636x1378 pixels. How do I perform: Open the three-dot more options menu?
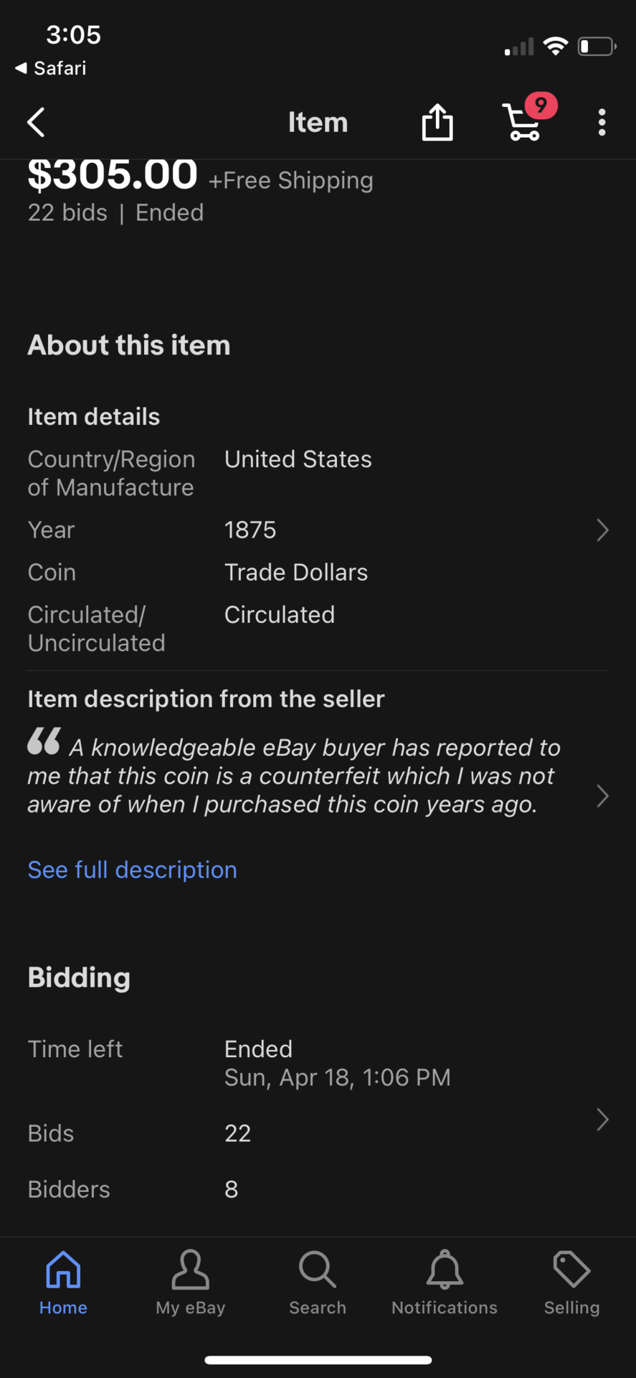click(602, 123)
